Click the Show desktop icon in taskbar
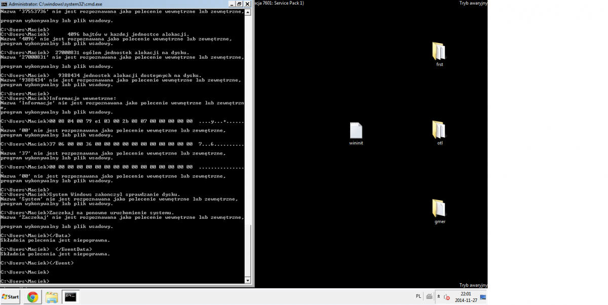Image resolution: width=608 pixels, height=305 pixels. 483,297
